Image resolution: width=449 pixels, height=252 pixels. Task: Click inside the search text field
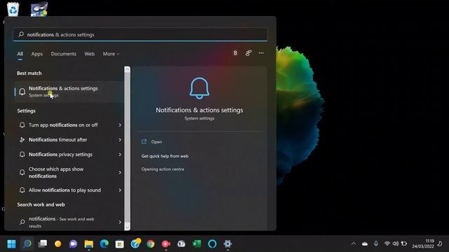coord(140,34)
